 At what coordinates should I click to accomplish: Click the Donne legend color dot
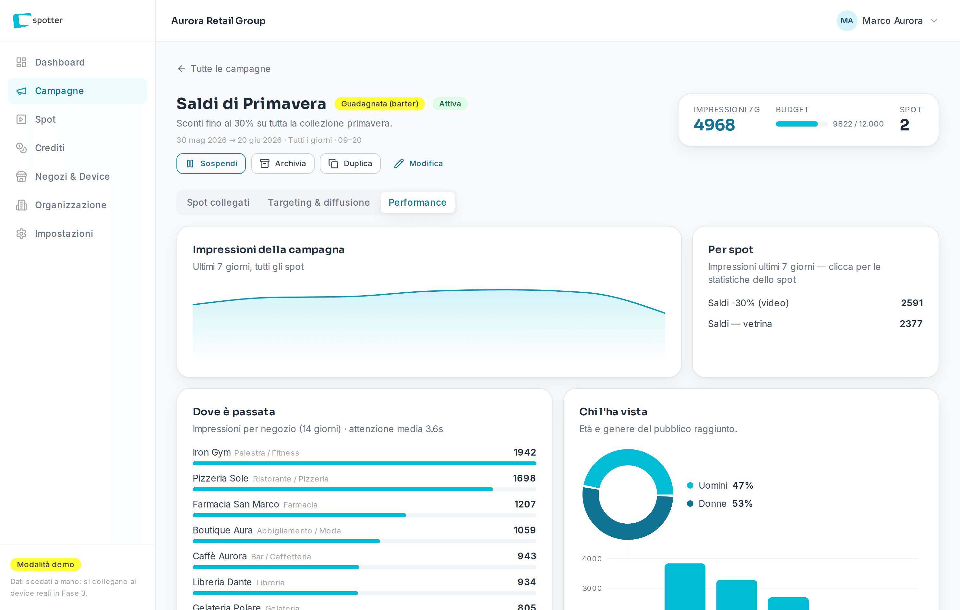click(x=690, y=504)
